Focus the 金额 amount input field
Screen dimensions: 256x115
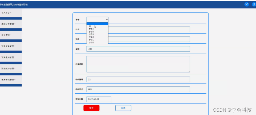tap(138, 49)
